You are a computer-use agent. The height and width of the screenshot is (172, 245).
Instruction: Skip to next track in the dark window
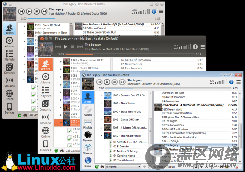pos(80,47)
